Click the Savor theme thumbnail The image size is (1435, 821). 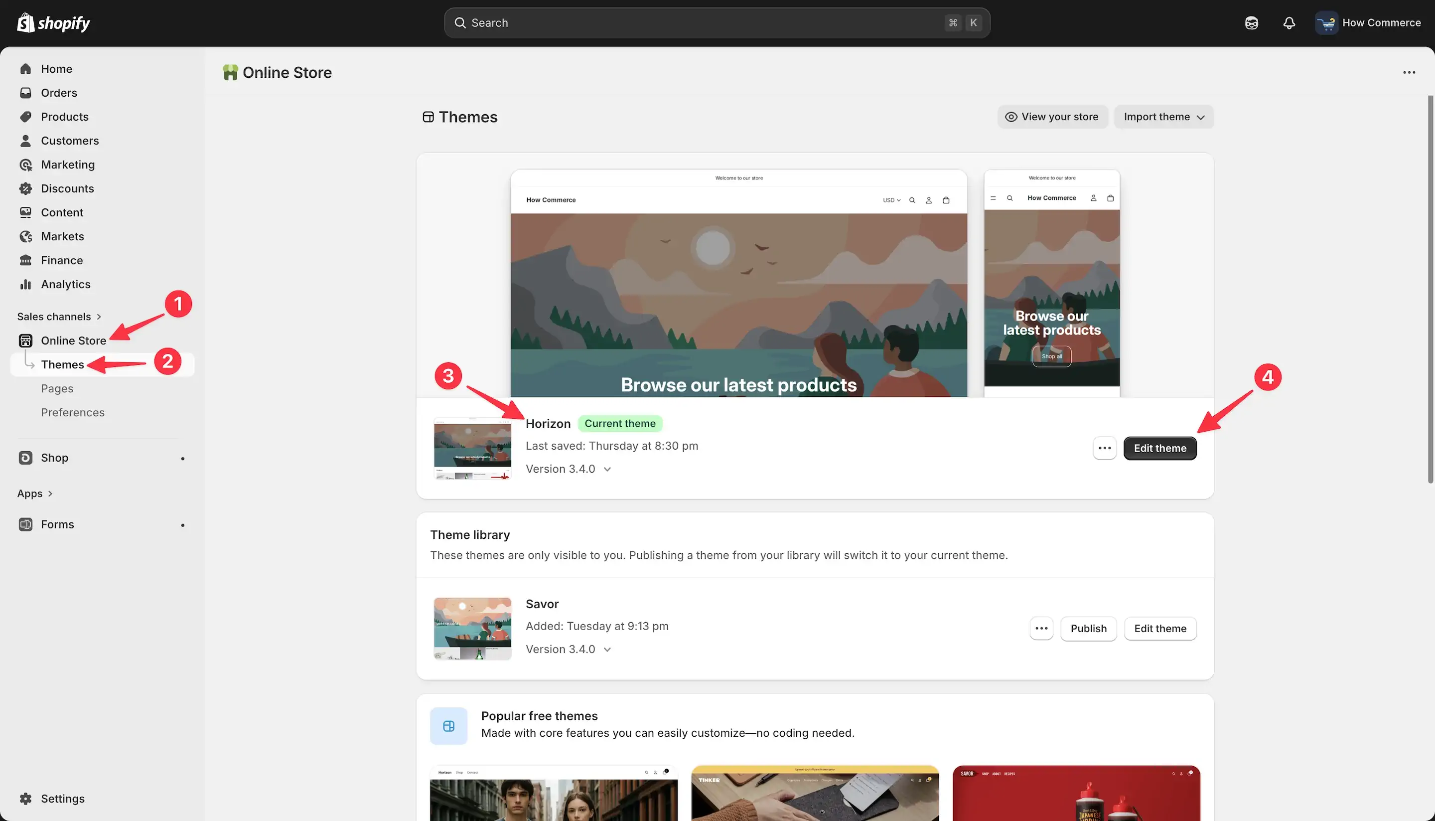point(472,628)
